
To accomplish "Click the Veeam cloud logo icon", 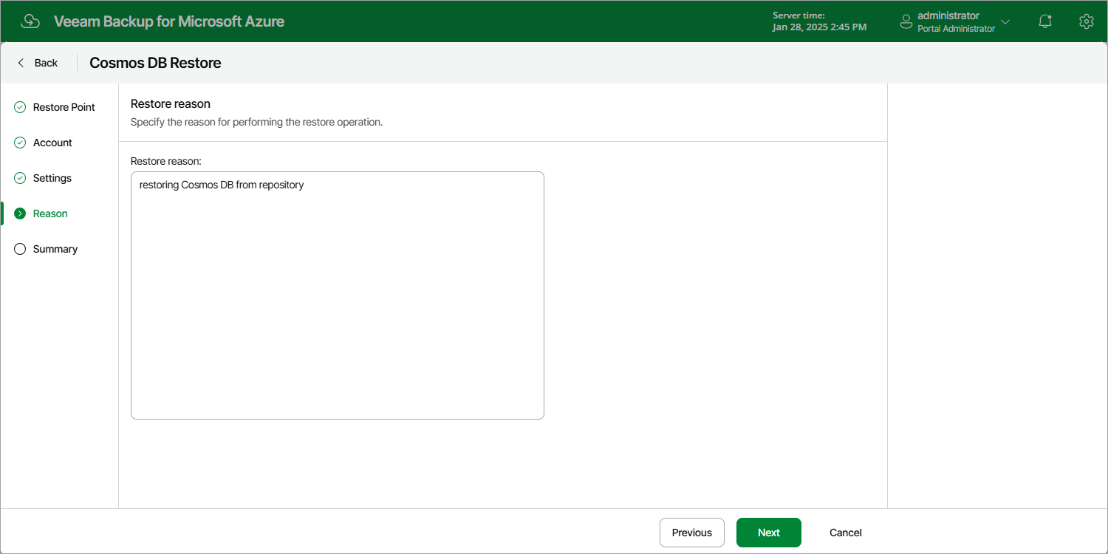I will [30, 21].
